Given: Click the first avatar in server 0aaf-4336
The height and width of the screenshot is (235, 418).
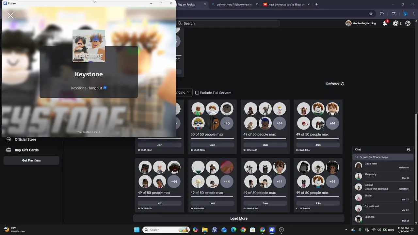Looking at the screenshot, I should click(304, 109).
